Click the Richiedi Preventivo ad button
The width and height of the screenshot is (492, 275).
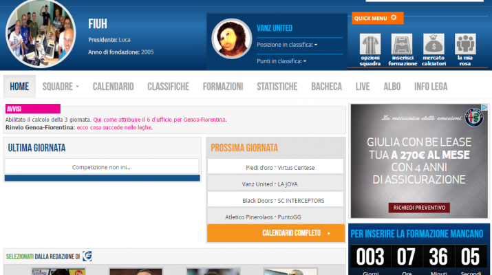(x=419, y=207)
